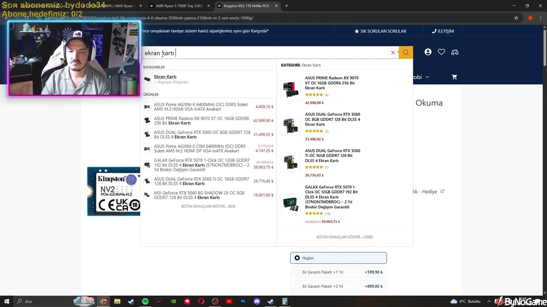This screenshot has height=307, width=547.
Task: Click the browser address bar URL
Action: 149,18
